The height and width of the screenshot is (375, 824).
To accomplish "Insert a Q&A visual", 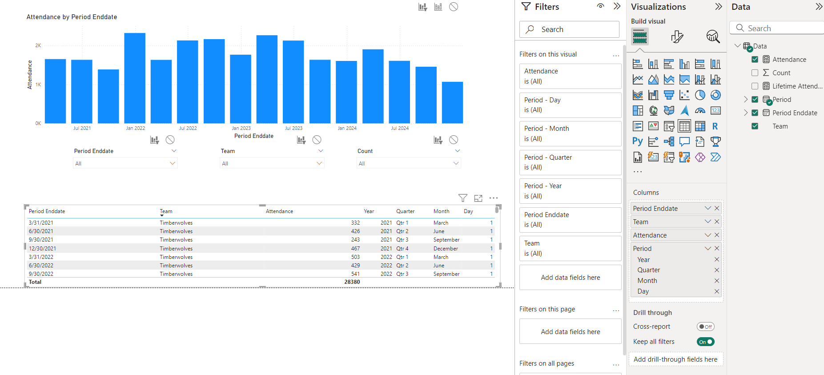I will [684, 142].
